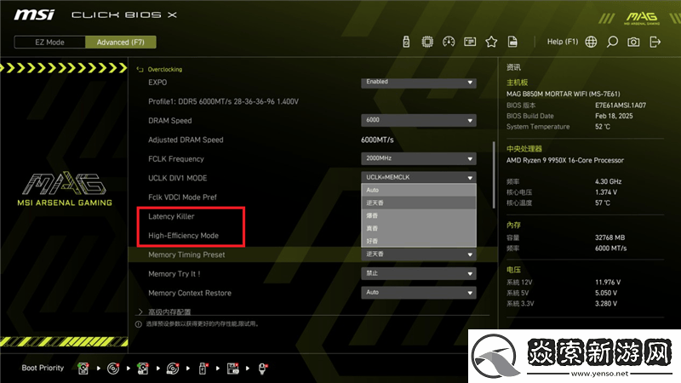
Task: Open the DRAM Speed 6000 dropdown
Action: [418, 121]
